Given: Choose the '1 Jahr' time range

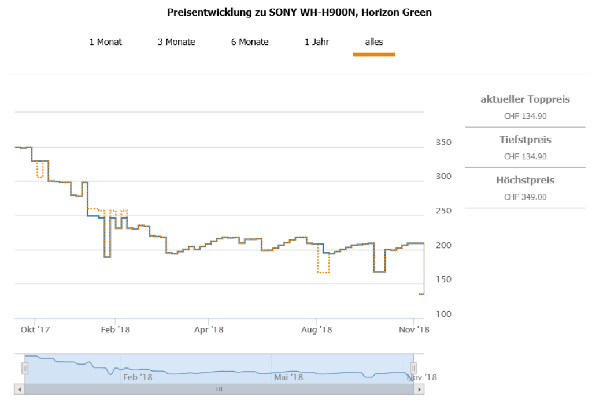Looking at the screenshot, I should point(317,42).
